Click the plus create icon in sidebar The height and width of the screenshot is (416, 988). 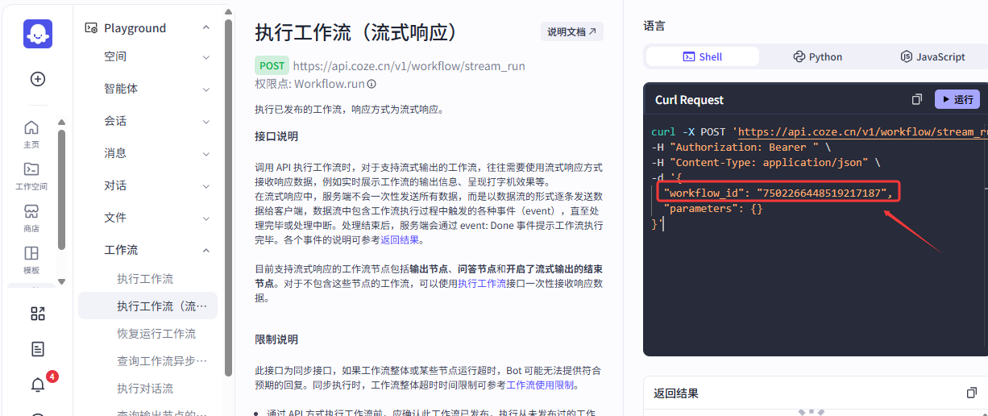(x=37, y=79)
